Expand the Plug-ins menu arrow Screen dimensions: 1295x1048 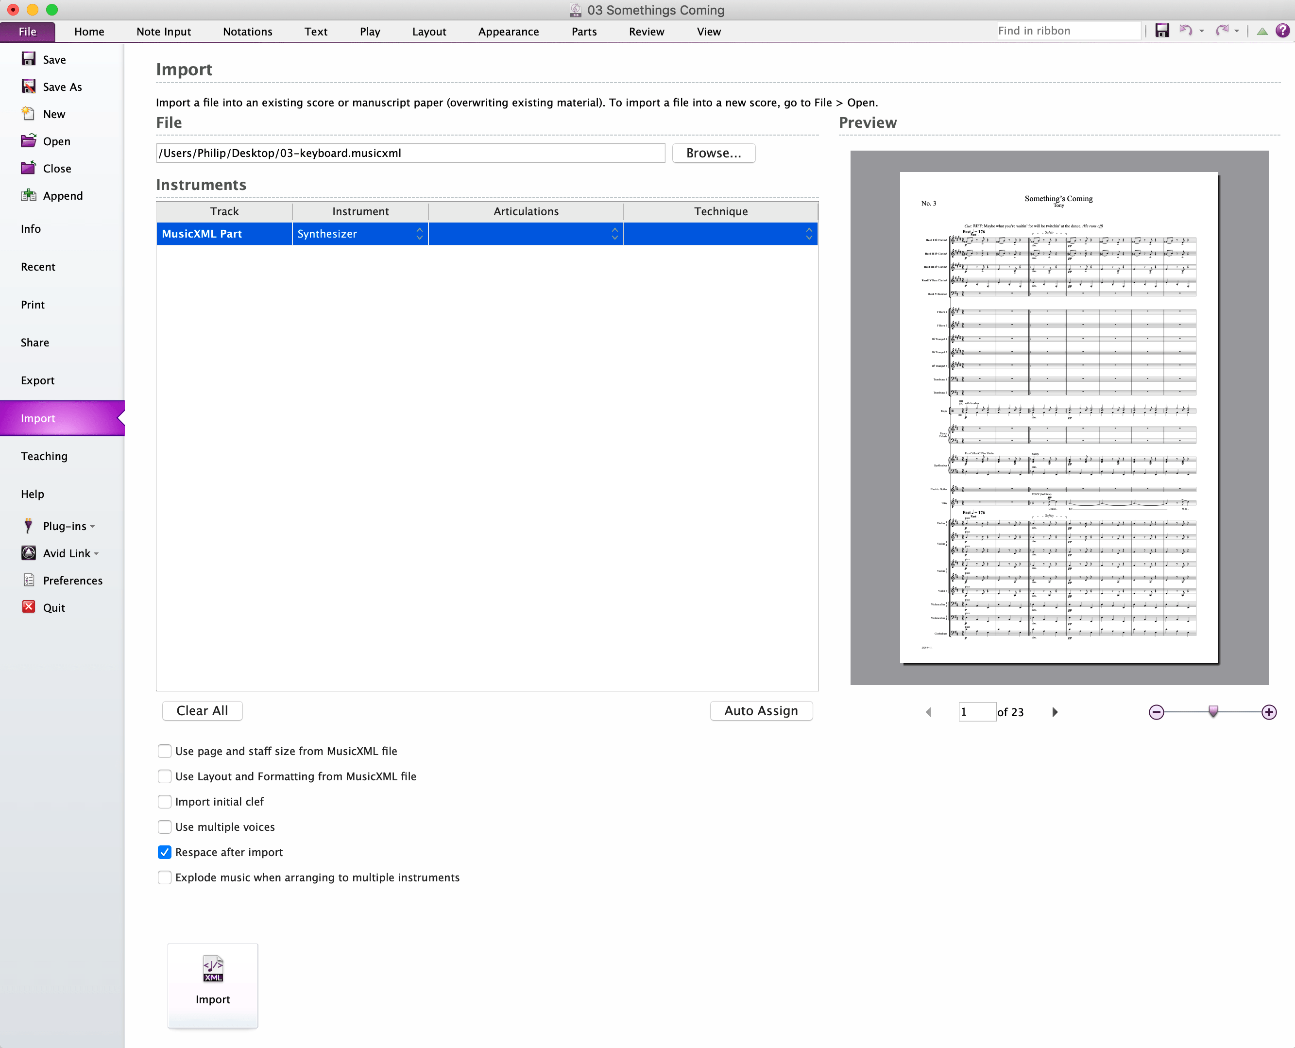92,526
